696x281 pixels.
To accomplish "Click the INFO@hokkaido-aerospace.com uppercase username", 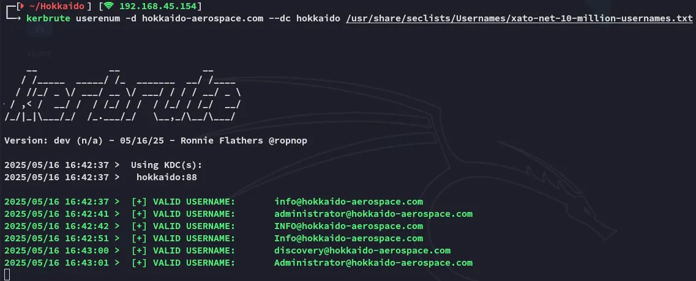I will (348, 226).
